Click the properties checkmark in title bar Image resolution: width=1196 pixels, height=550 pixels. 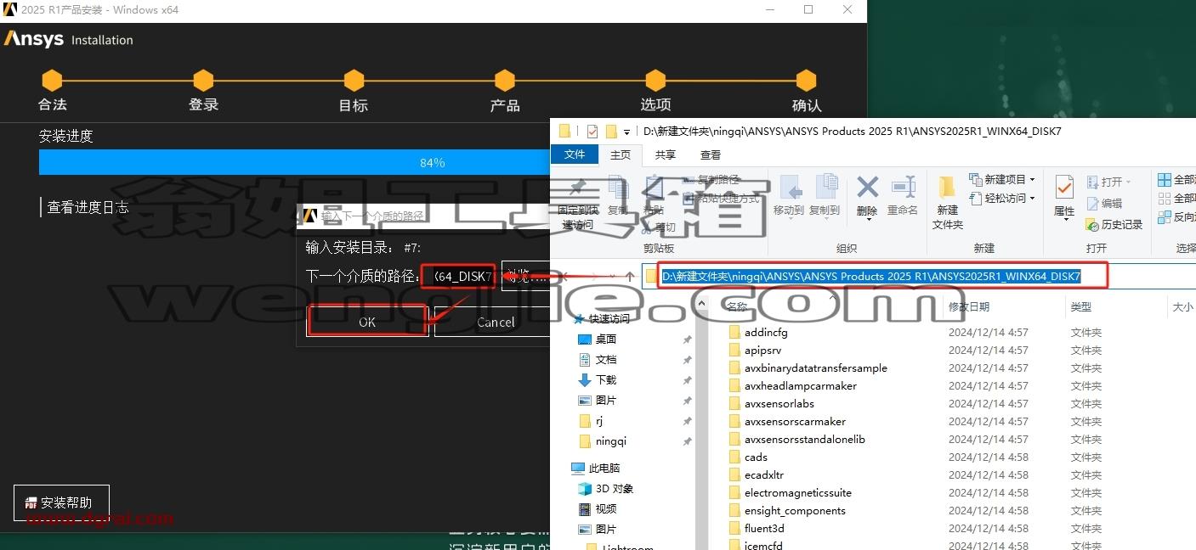click(592, 132)
